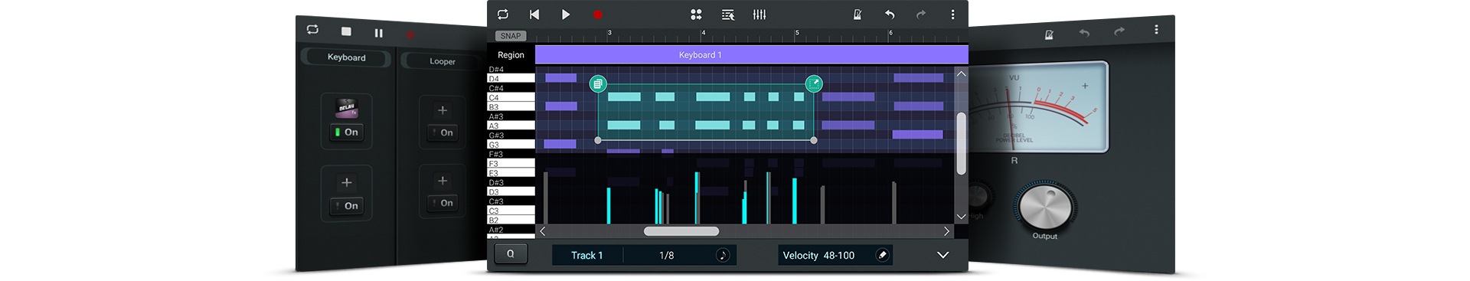Click the G3 piano key
1470x281 pixels.
click(x=511, y=144)
